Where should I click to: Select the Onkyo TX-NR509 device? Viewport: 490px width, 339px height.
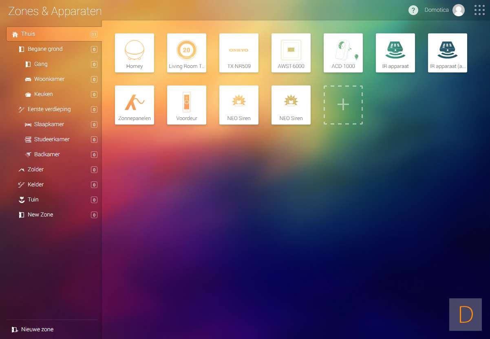239,53
